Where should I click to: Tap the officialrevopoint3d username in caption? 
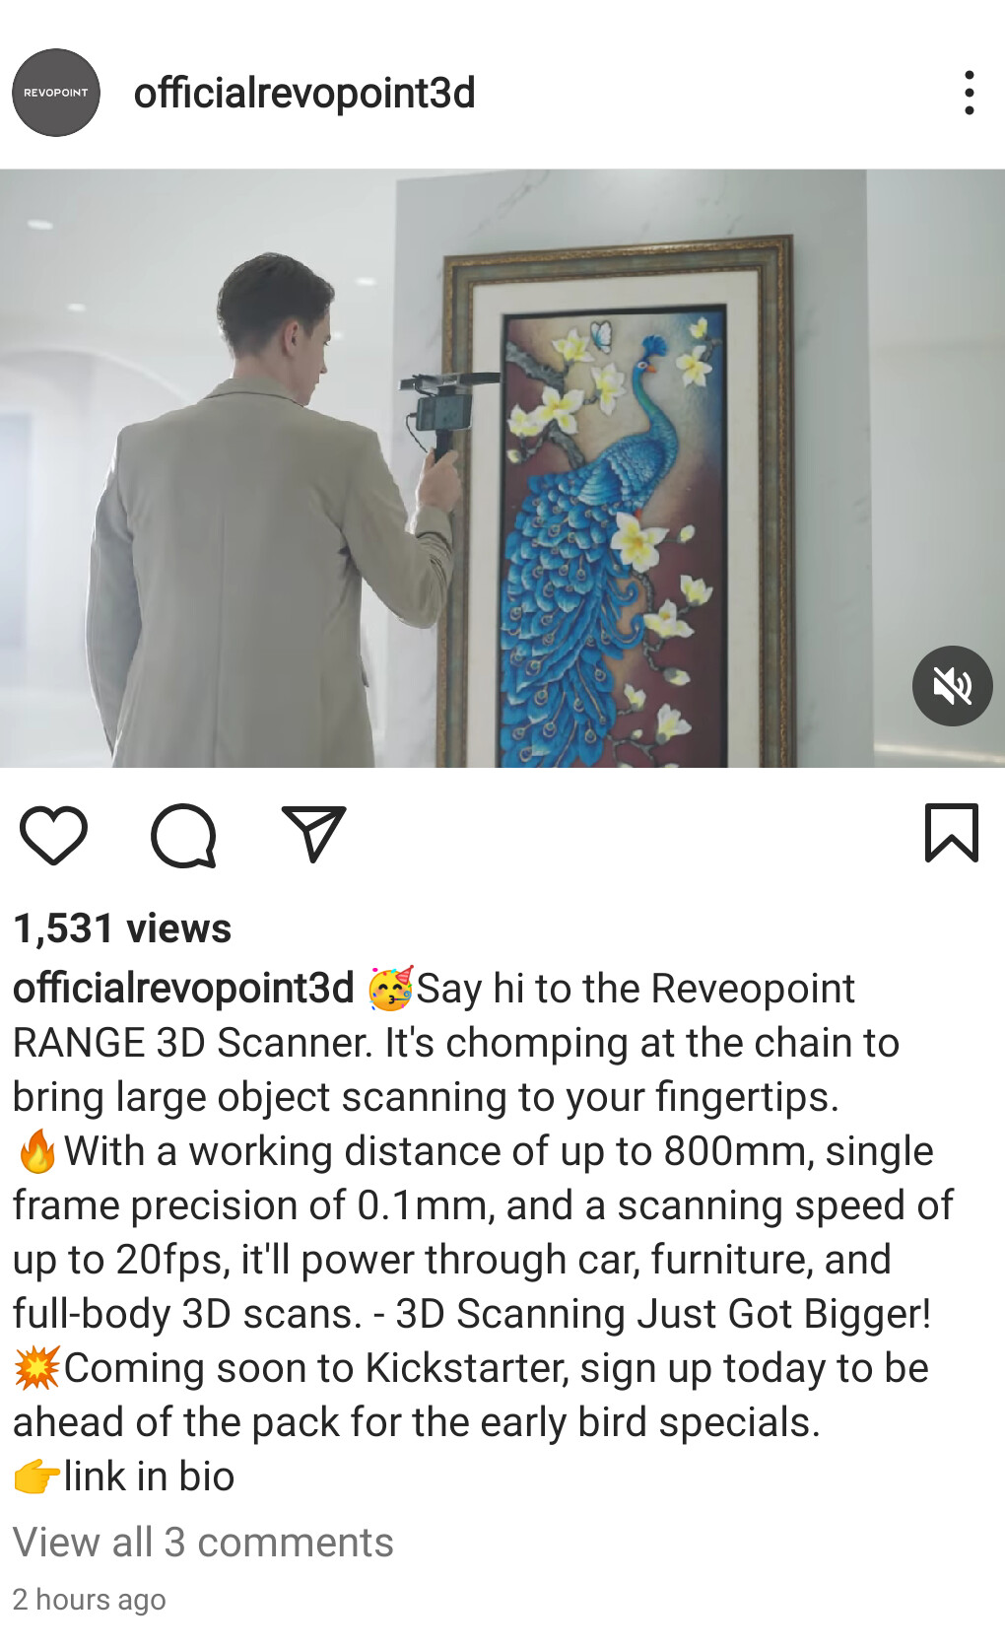point(183,988)
